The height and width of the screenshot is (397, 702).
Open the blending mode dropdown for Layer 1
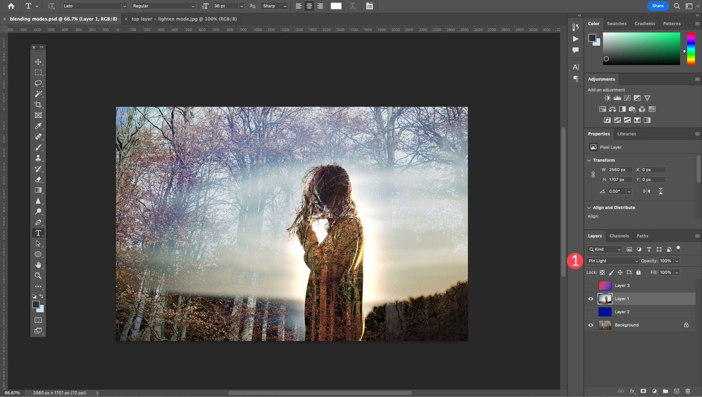pyautogui.click(x=612, y=260)
